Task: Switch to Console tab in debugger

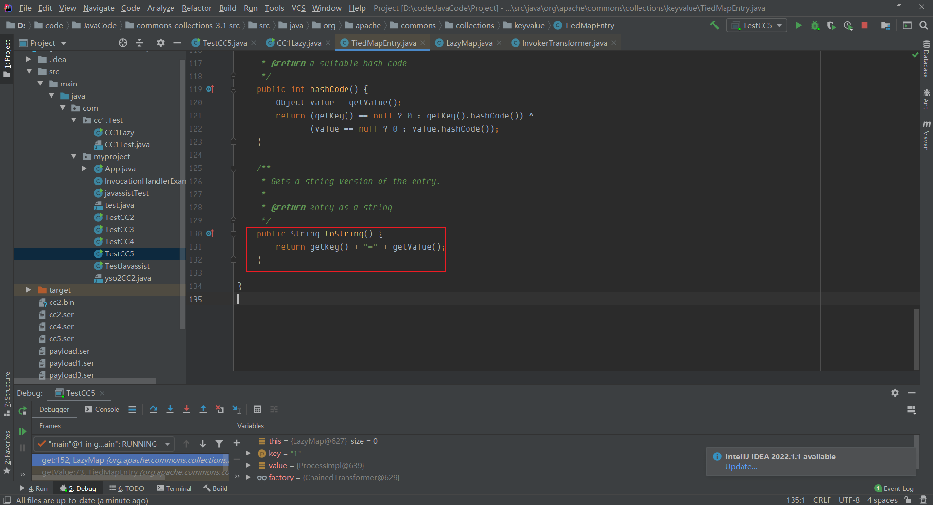Action: point(102,409)
